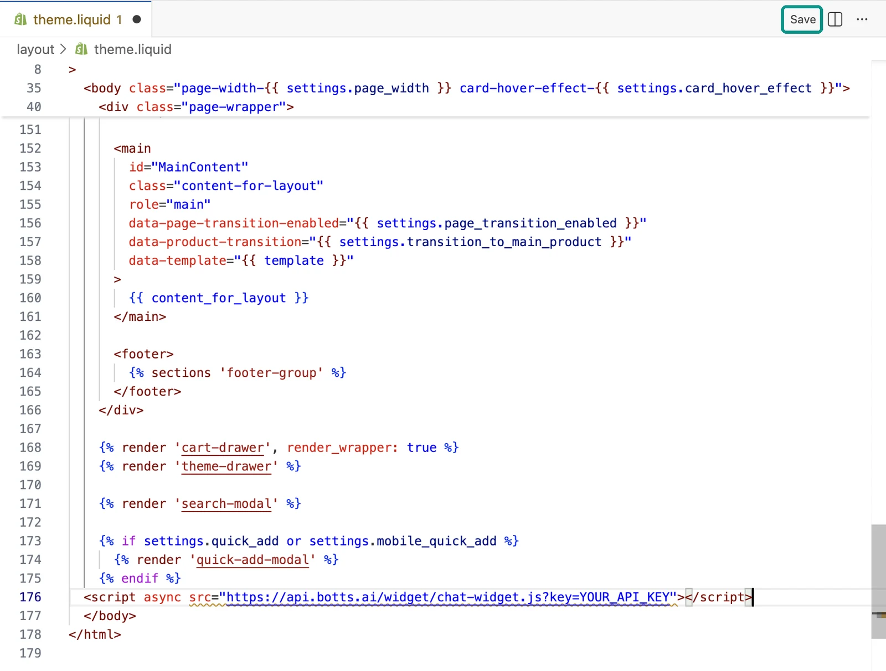Click the if settings.quick_add condition line
Screen dimensions: 886x671
(x=308, y=541)
